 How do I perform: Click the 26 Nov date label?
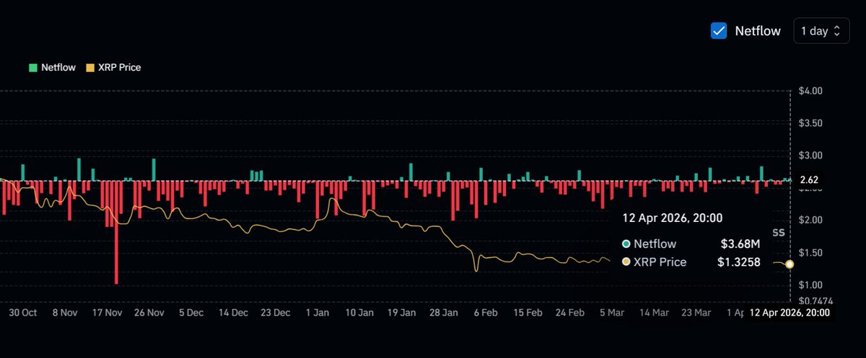[x=149, y=313]
